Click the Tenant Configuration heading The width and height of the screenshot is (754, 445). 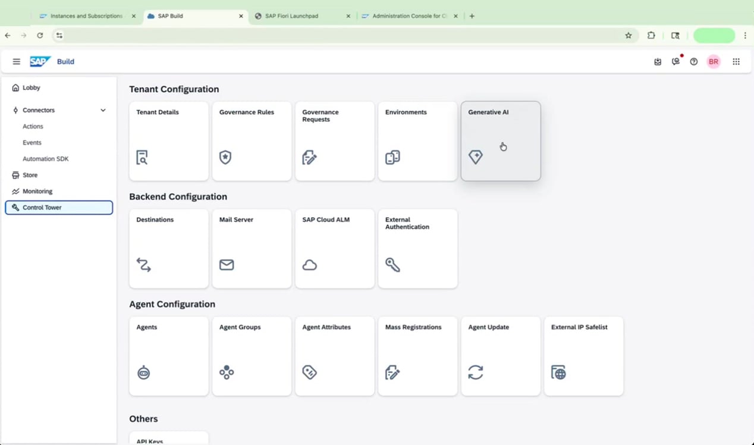[x=174, y=89]
